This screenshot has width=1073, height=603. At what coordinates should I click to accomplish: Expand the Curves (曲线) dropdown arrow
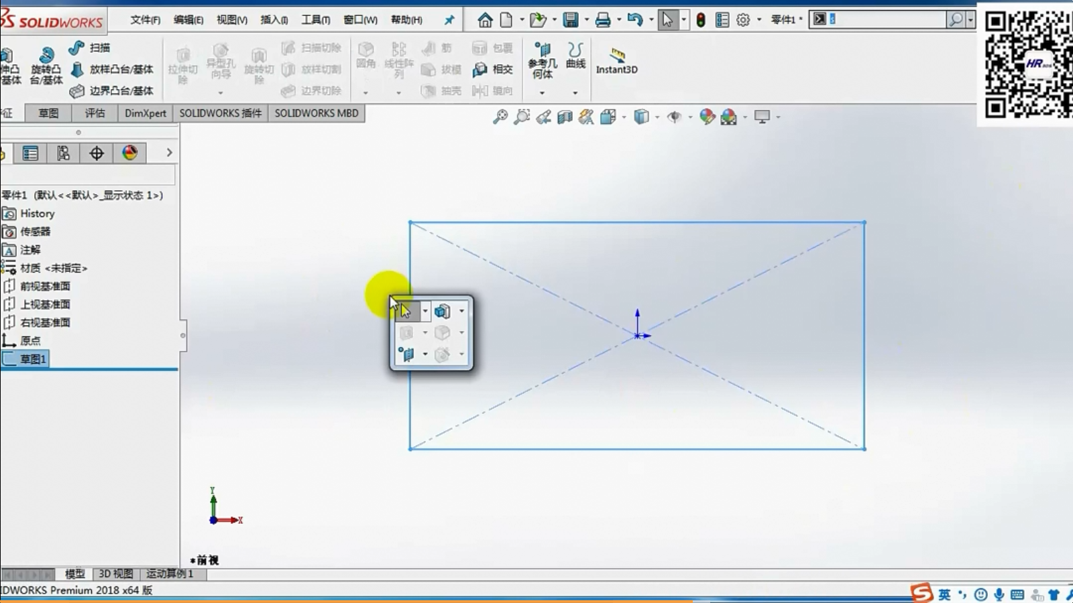coord(575,92)
